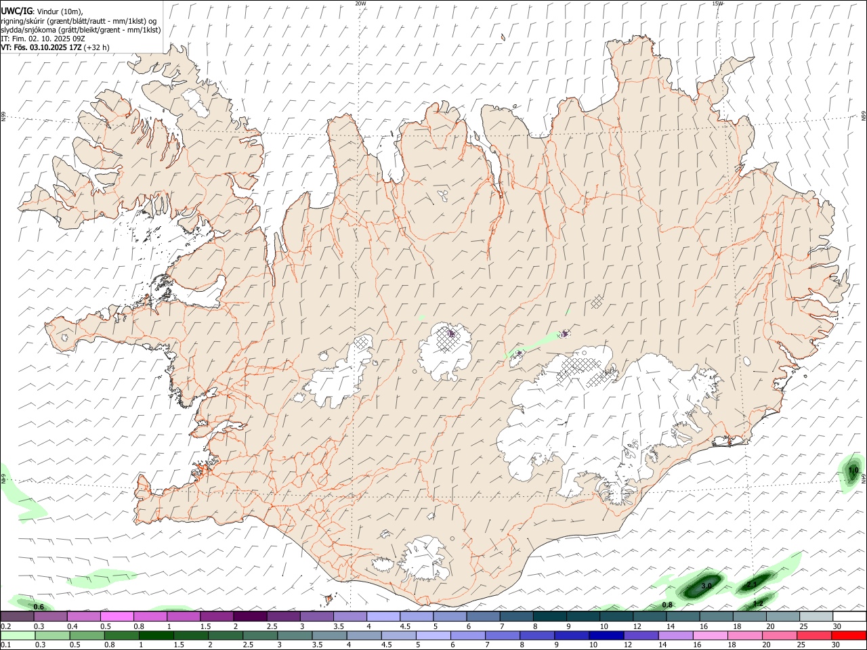Select the snow legend swatch starting at 3.5
The width and height of the screenshot is (867, 650).
pos(350,616)
